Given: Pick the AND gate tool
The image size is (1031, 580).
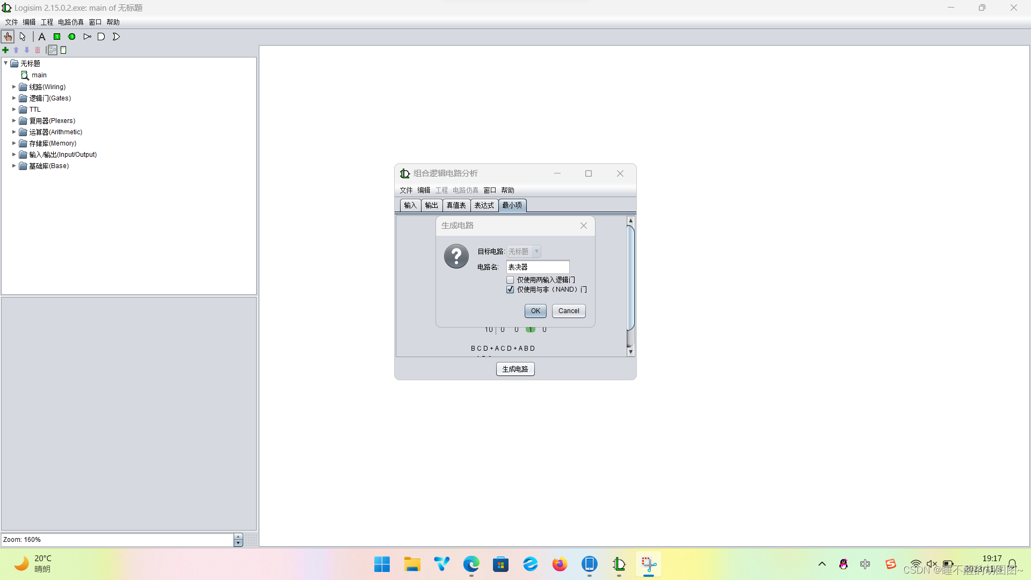Looking at the screenshot, I should (101, 37).
